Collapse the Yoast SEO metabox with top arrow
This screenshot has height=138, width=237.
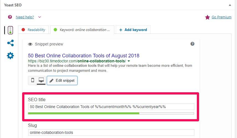[230, 5]
